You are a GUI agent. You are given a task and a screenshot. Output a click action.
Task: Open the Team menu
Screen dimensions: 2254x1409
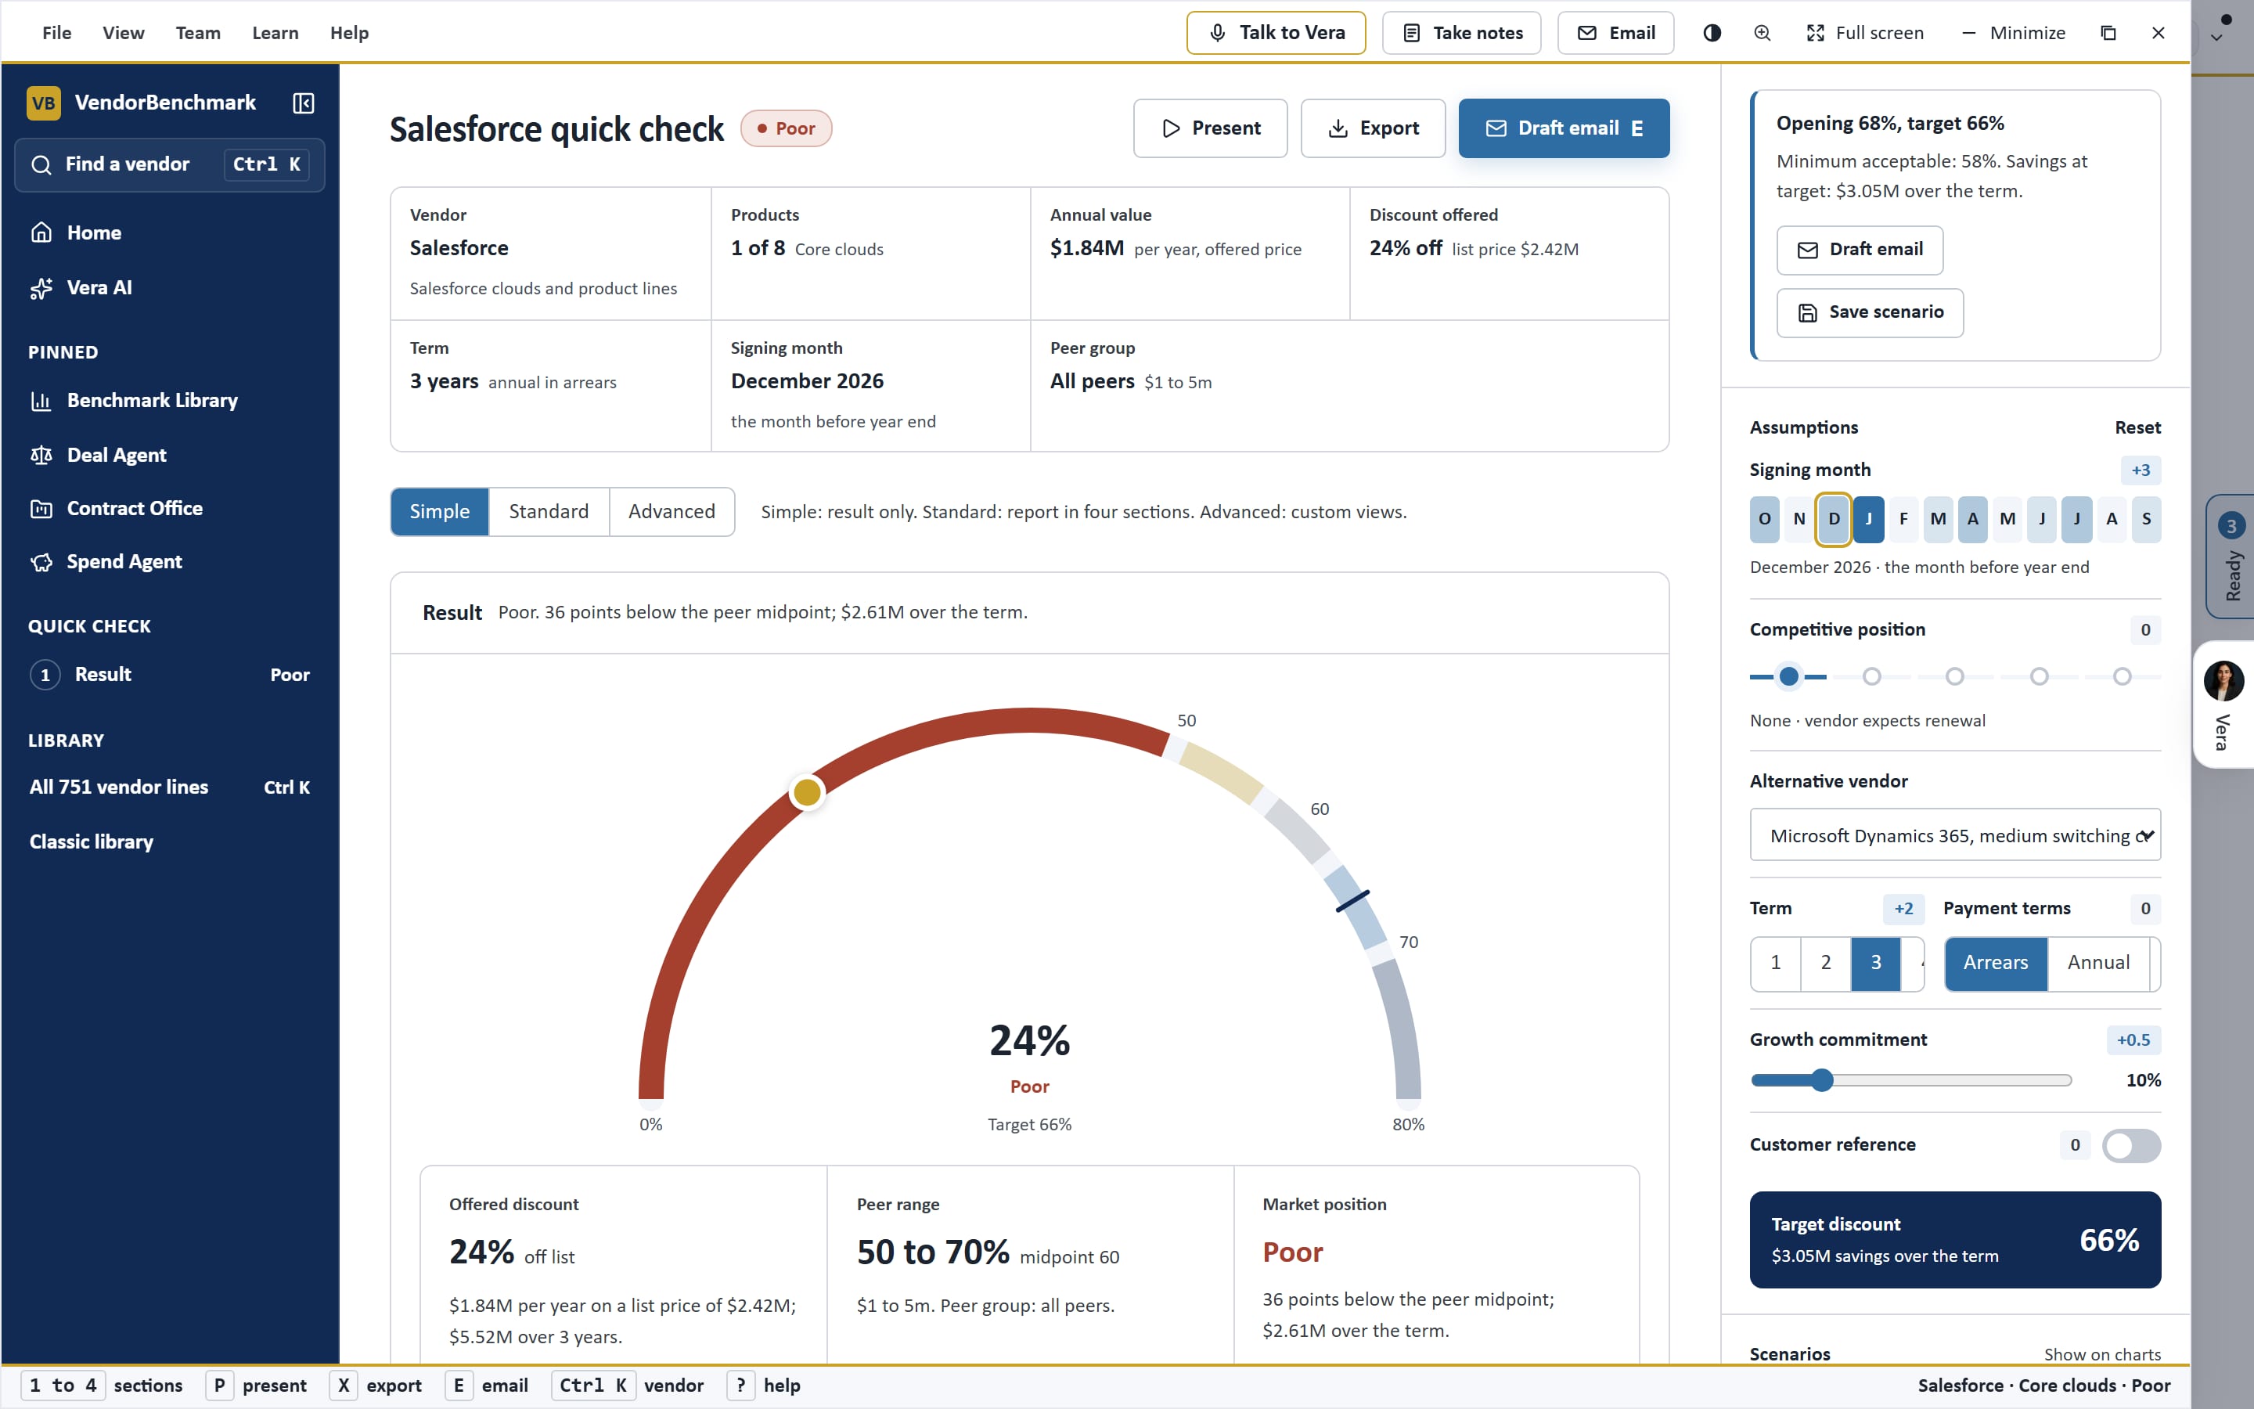point(198,33)
